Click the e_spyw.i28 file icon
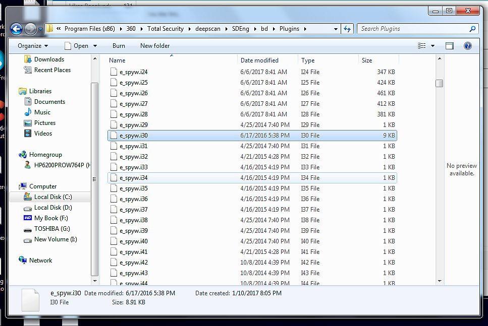 (x=114, y=114)
